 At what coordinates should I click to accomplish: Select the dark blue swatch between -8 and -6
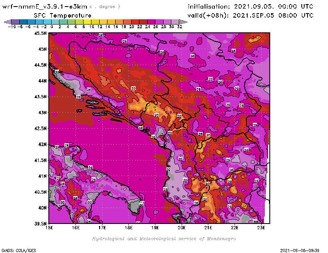click(x=23, y=22)
